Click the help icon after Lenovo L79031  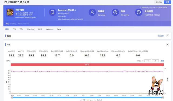(x=75, y=10)
